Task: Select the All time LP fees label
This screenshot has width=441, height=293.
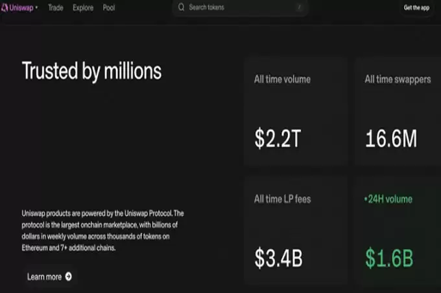Action: click(x=282, y=199)
